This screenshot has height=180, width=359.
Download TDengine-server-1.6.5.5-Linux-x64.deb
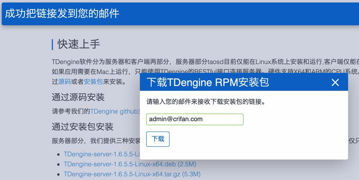pos(130,164)
